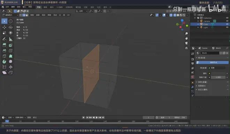The width and height of the screenshot is (230, 134).
Task: Open the File menu
Action: coord(7,7)
